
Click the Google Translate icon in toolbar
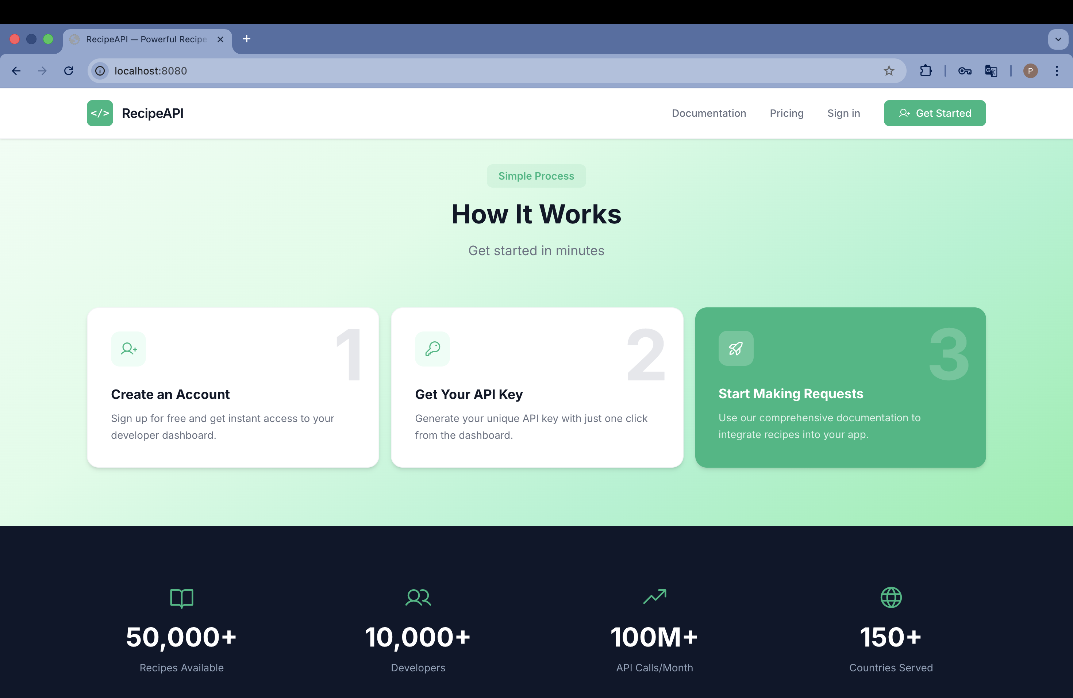click(991, 71)
